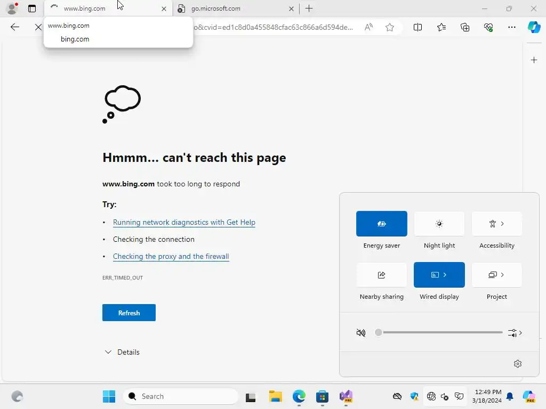Open Project options
The height and width of the screenshot is (409, 546).
coord(496,275)
